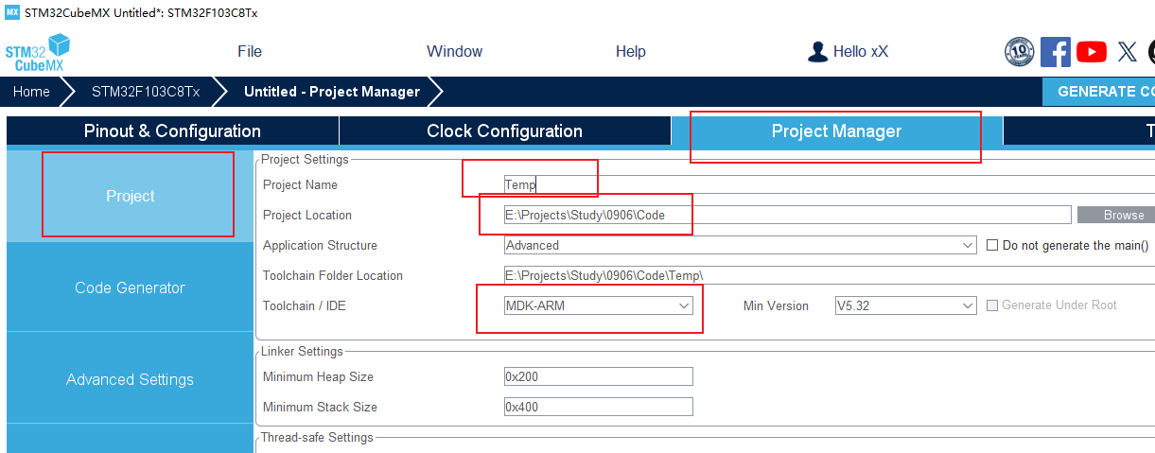Screen dimensions: 1155x453
Task: Open the Facebook icon link
Action: (x=1055, y=51)
